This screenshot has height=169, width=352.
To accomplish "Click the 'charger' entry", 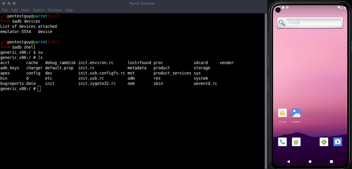I will pyautogui.click(x=35, y=68).
